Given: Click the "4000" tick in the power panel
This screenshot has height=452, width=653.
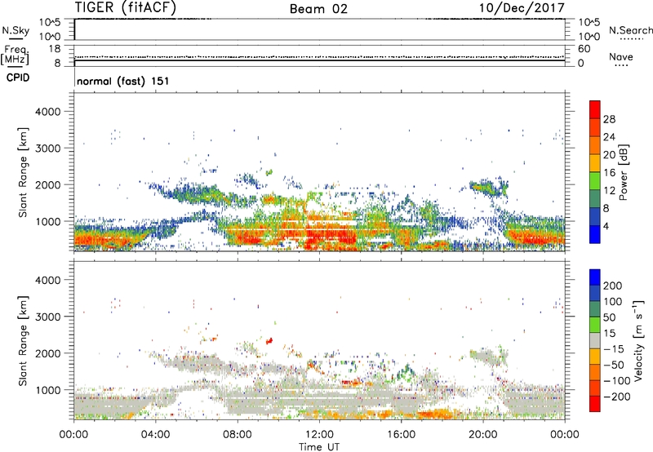Looking at the screenshot, I should click(x=47, y=112).
